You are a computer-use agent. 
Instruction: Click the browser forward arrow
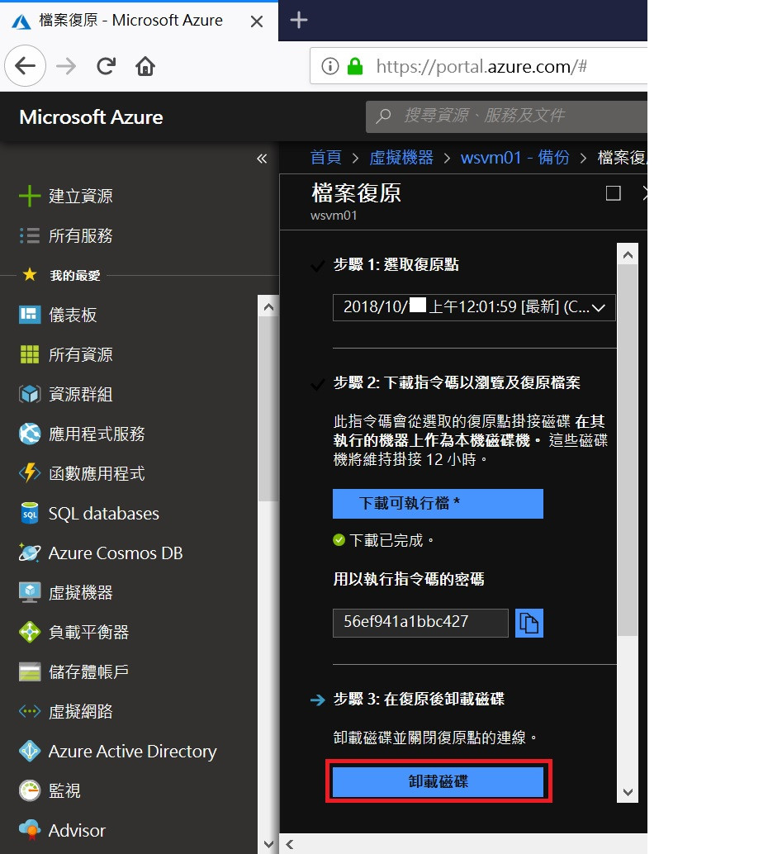point(66,66)
